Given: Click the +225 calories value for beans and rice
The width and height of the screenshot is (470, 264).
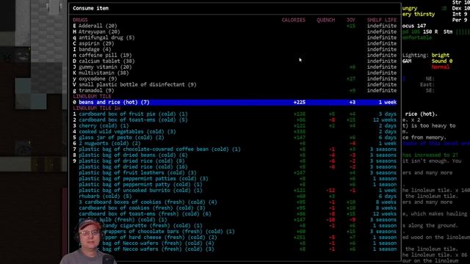Looking at the screenshot, I should (299, 102).
